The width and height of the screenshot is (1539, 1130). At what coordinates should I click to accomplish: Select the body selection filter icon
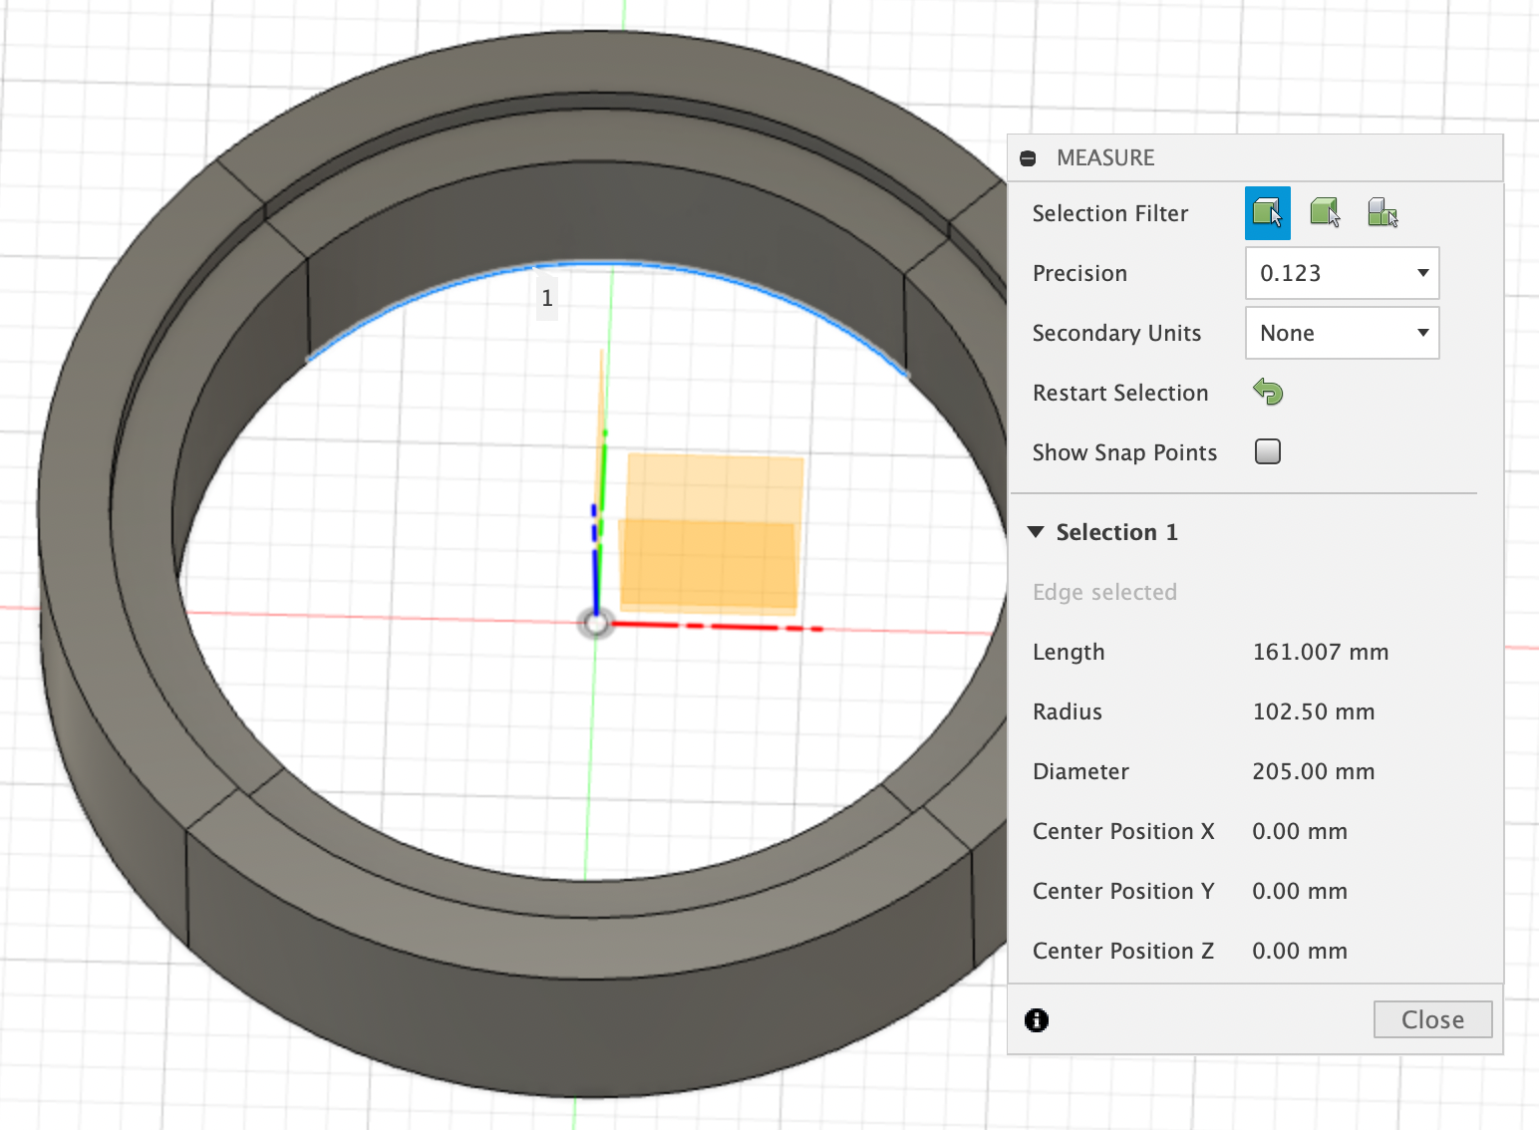click(x=1325, y=212)
